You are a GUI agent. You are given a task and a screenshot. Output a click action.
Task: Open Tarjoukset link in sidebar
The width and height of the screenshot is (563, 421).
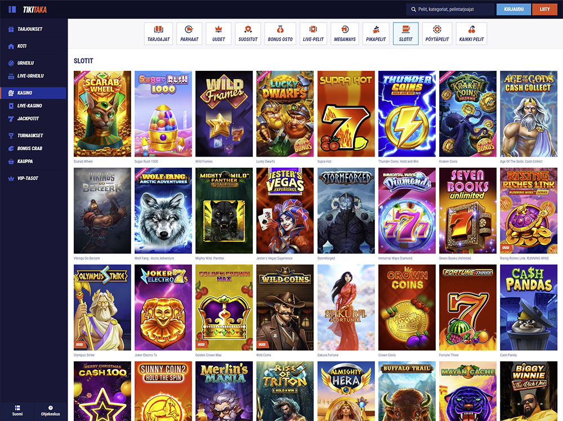[x=30, y=29]
